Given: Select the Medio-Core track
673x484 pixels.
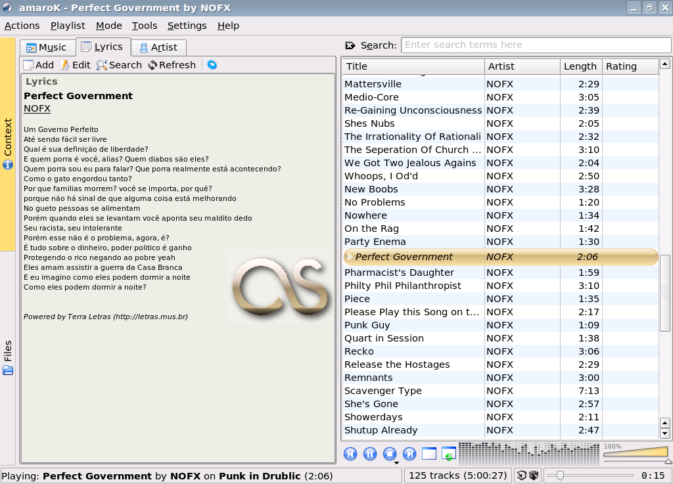Looking at the screenshot, I should (500, 97).
